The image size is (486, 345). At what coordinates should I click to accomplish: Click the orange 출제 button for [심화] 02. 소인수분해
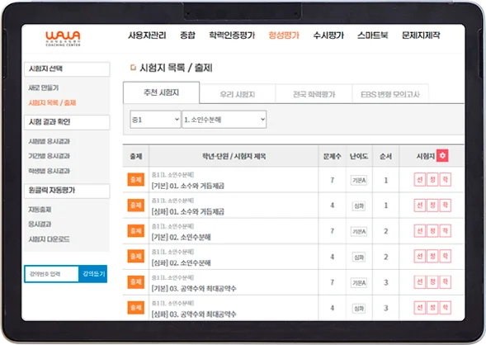point(136,257)
